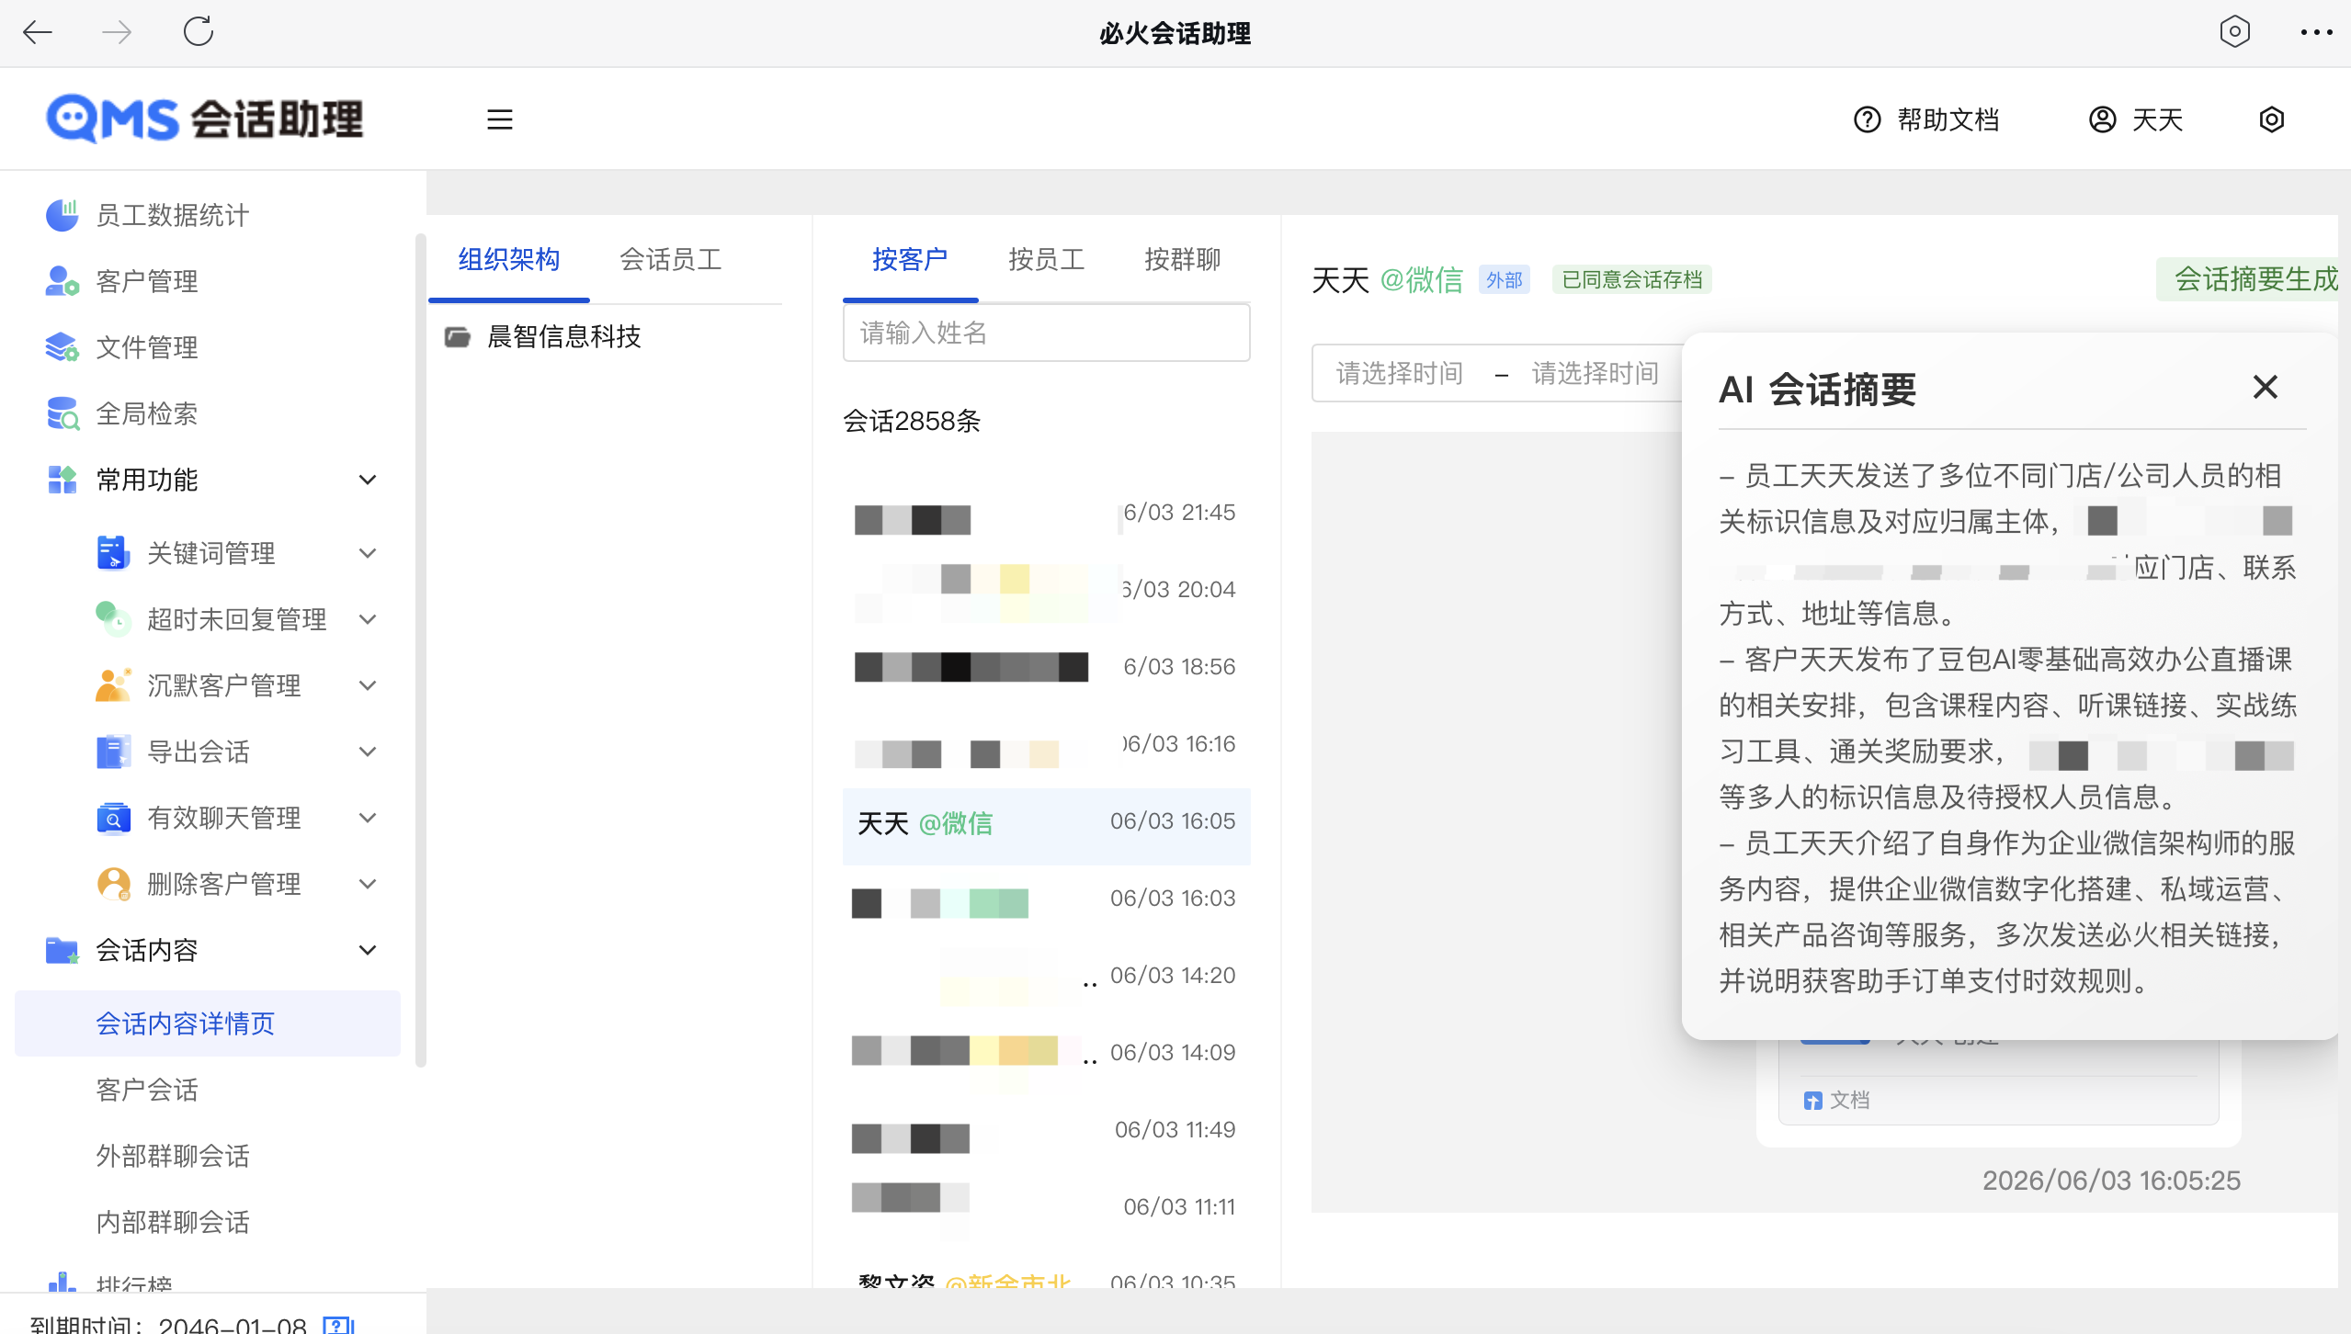Click the 会话内容 folder icon
Image resolution: width=2351 pixels, height=1334 pixels.
click(x=62, y=950)
